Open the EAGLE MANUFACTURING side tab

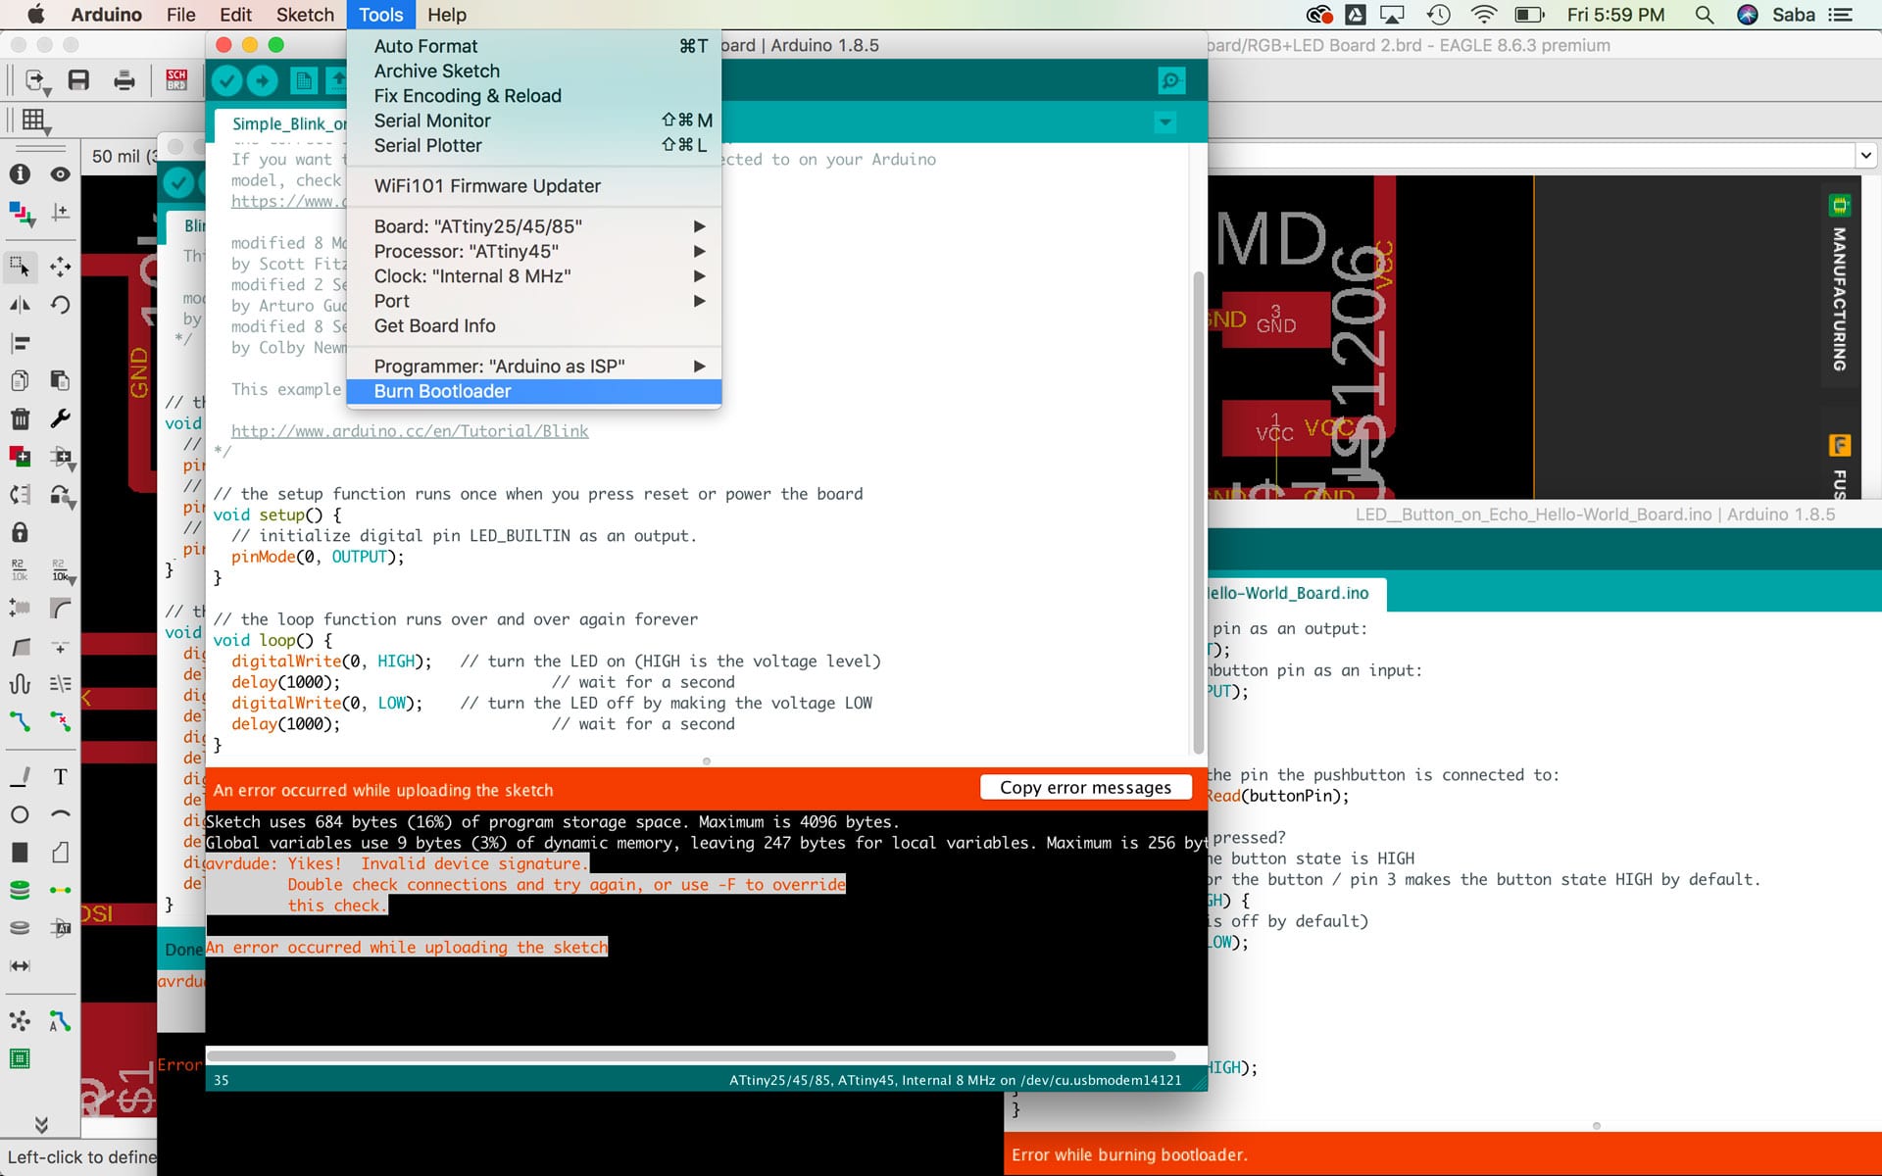click(1840, 289)
